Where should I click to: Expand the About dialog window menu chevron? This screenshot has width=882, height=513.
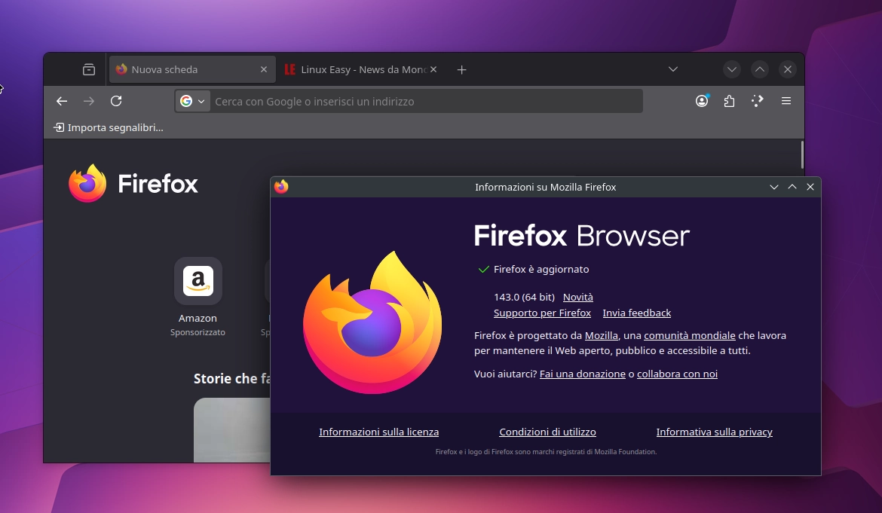click(x=774, y=187)
